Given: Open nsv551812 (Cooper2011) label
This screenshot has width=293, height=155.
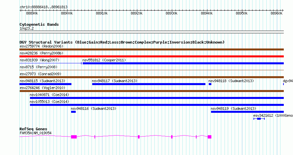Looking at the screenshot, I should coord(104,60).
